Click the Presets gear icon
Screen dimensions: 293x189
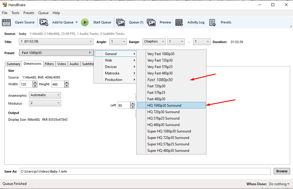(x=213, y=22)
